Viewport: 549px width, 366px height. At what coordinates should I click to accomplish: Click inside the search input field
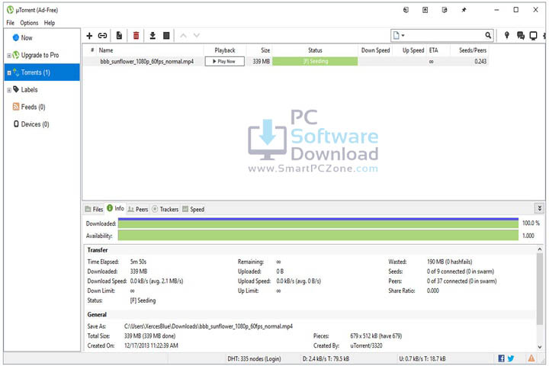click(444, 35)
